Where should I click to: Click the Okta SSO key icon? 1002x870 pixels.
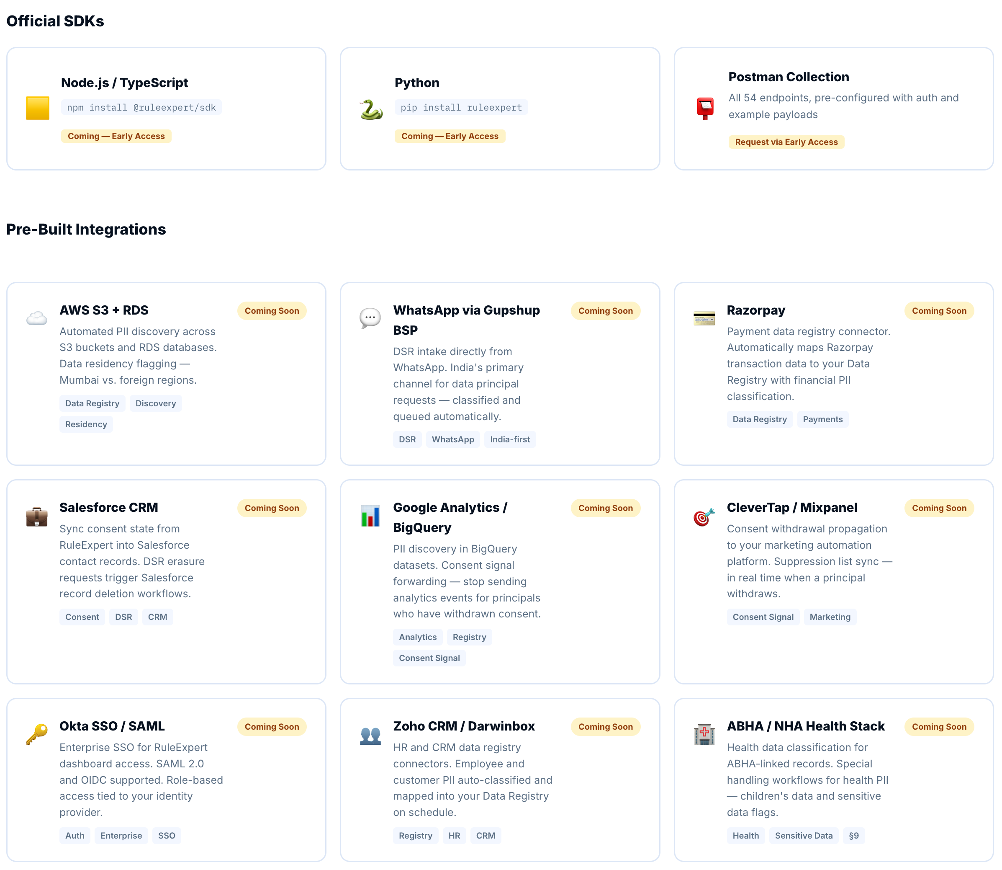[x=37, y=734]
